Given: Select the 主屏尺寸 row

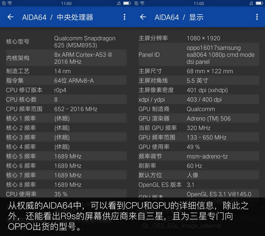Looking at the screenshot, I should (x=199, y=71).
